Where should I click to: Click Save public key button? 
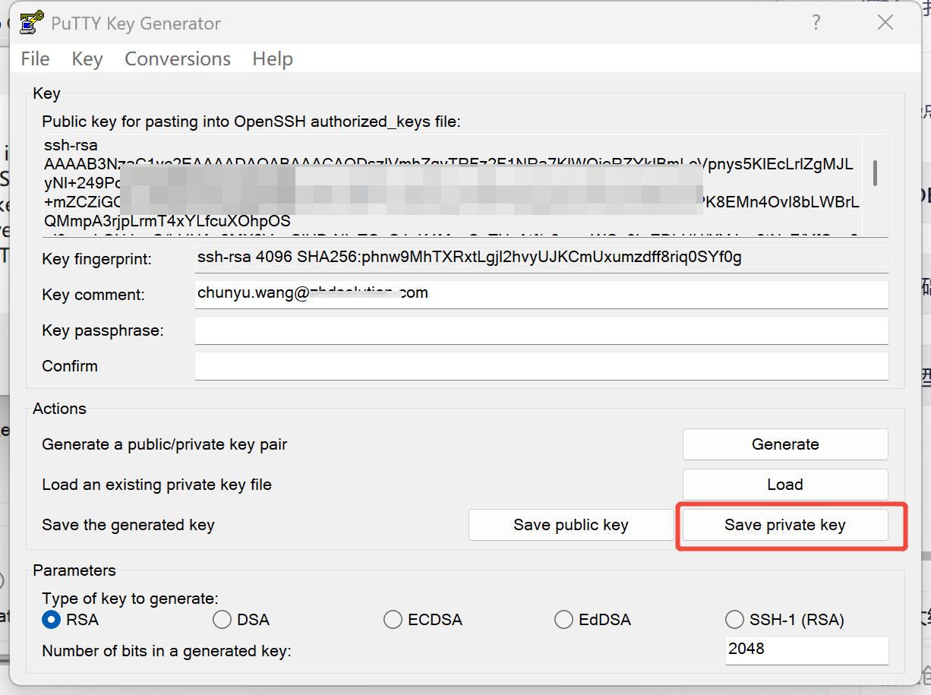coord(571,525)
